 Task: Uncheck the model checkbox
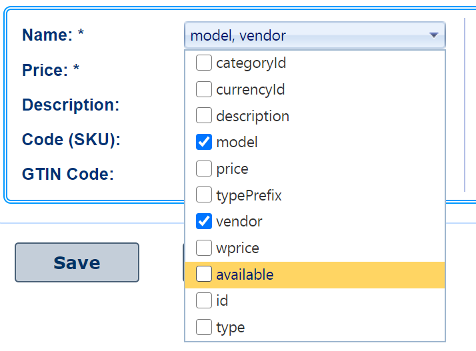pos(204,142)
